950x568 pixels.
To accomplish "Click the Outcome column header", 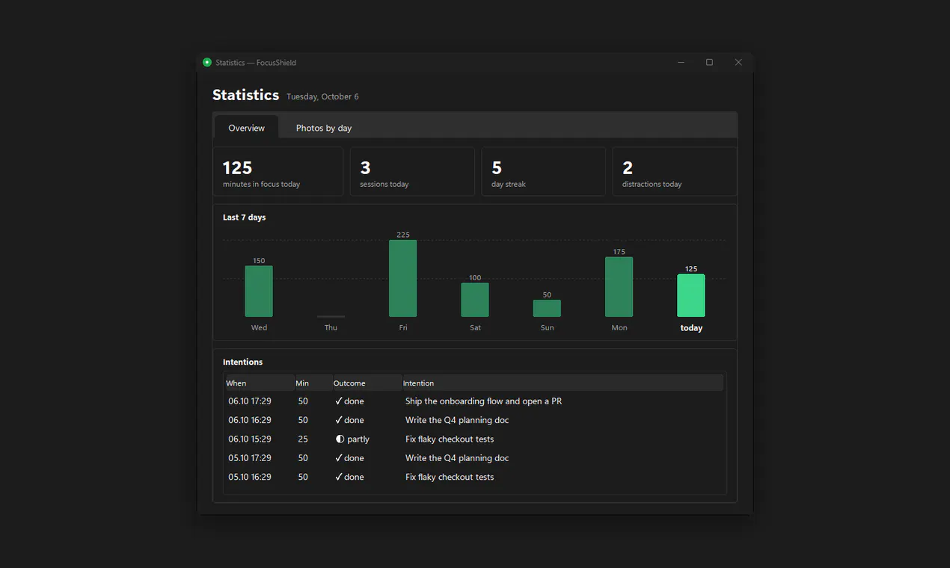I will click(368, 383).
